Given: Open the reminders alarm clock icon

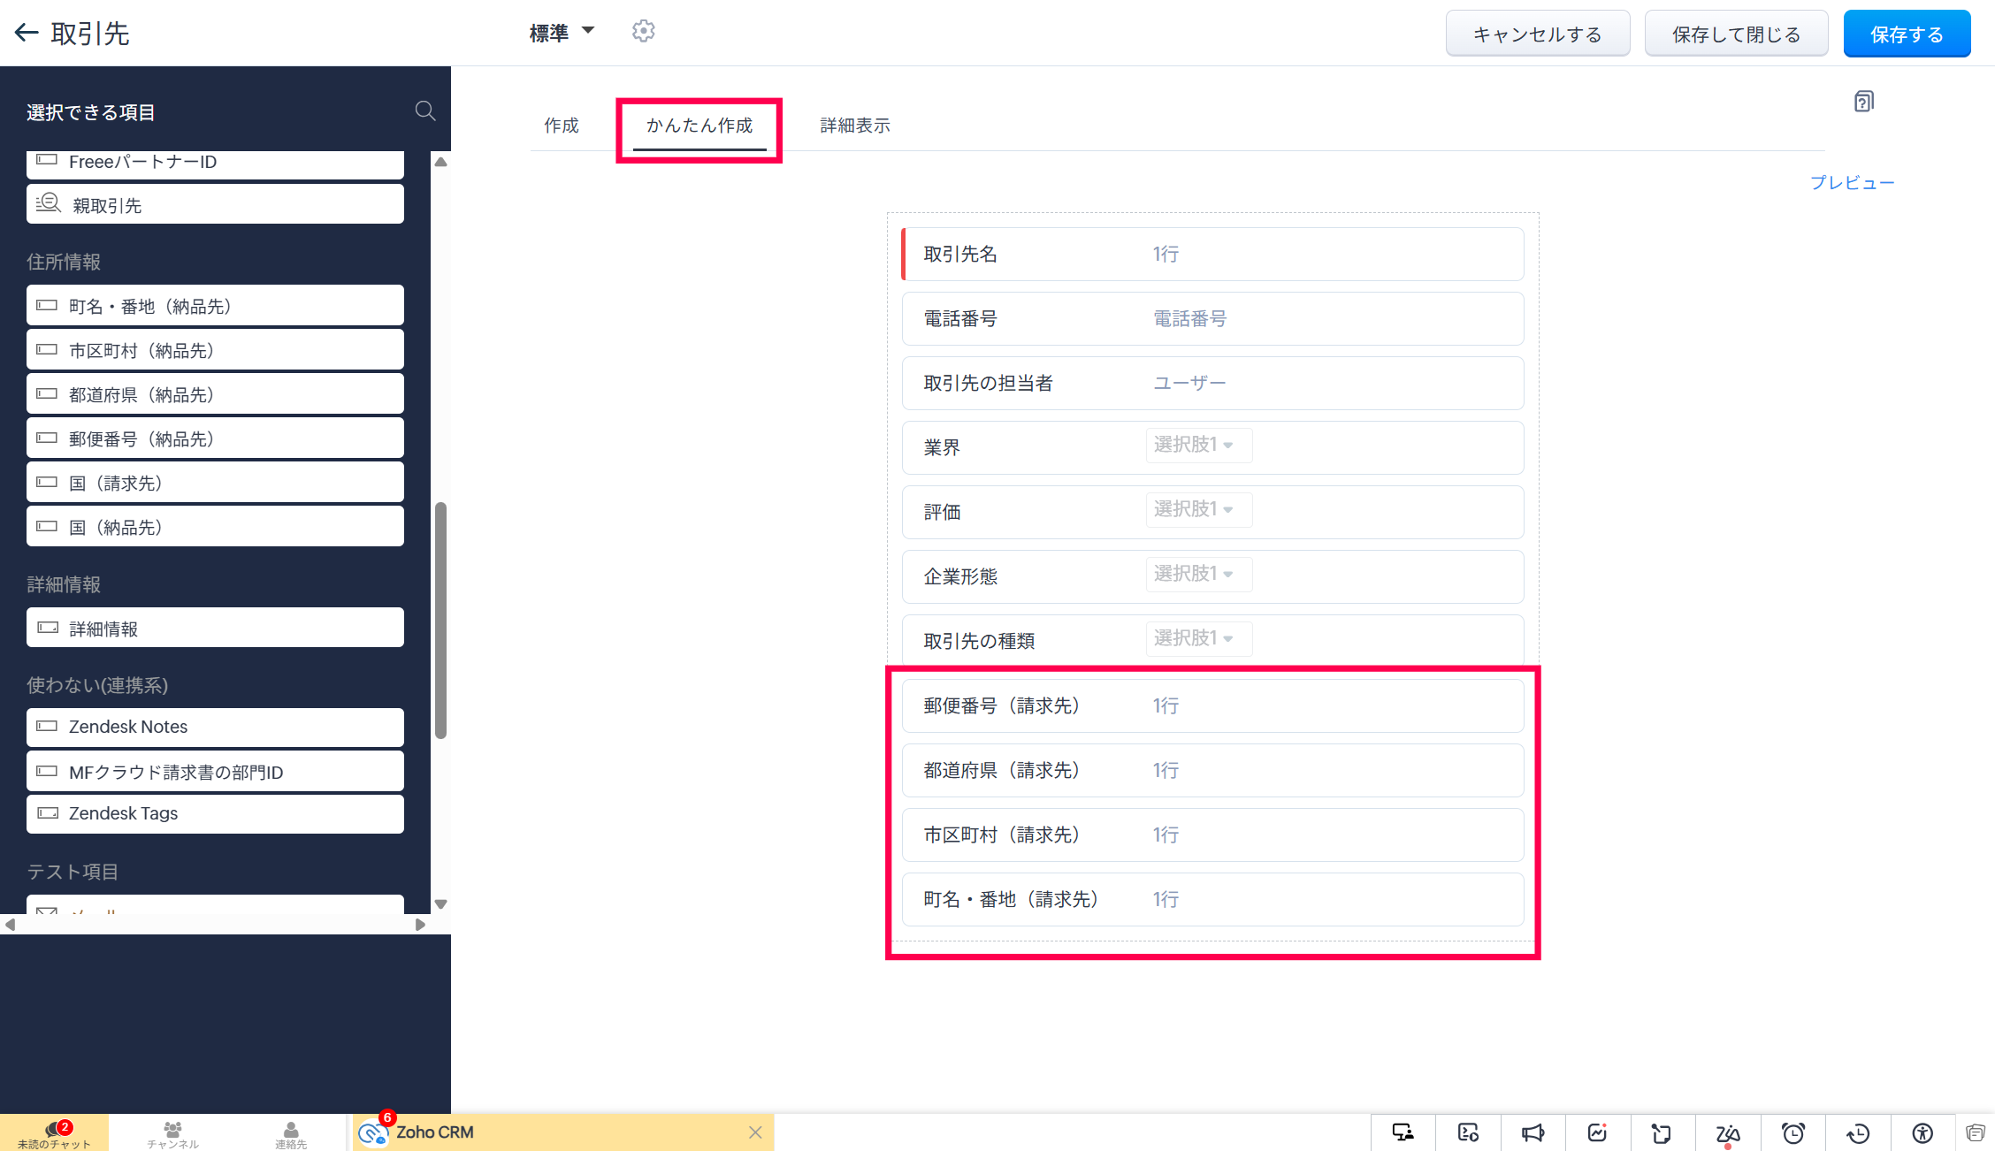Looking at the screenshot, I should click(x=1792, y=1132).
